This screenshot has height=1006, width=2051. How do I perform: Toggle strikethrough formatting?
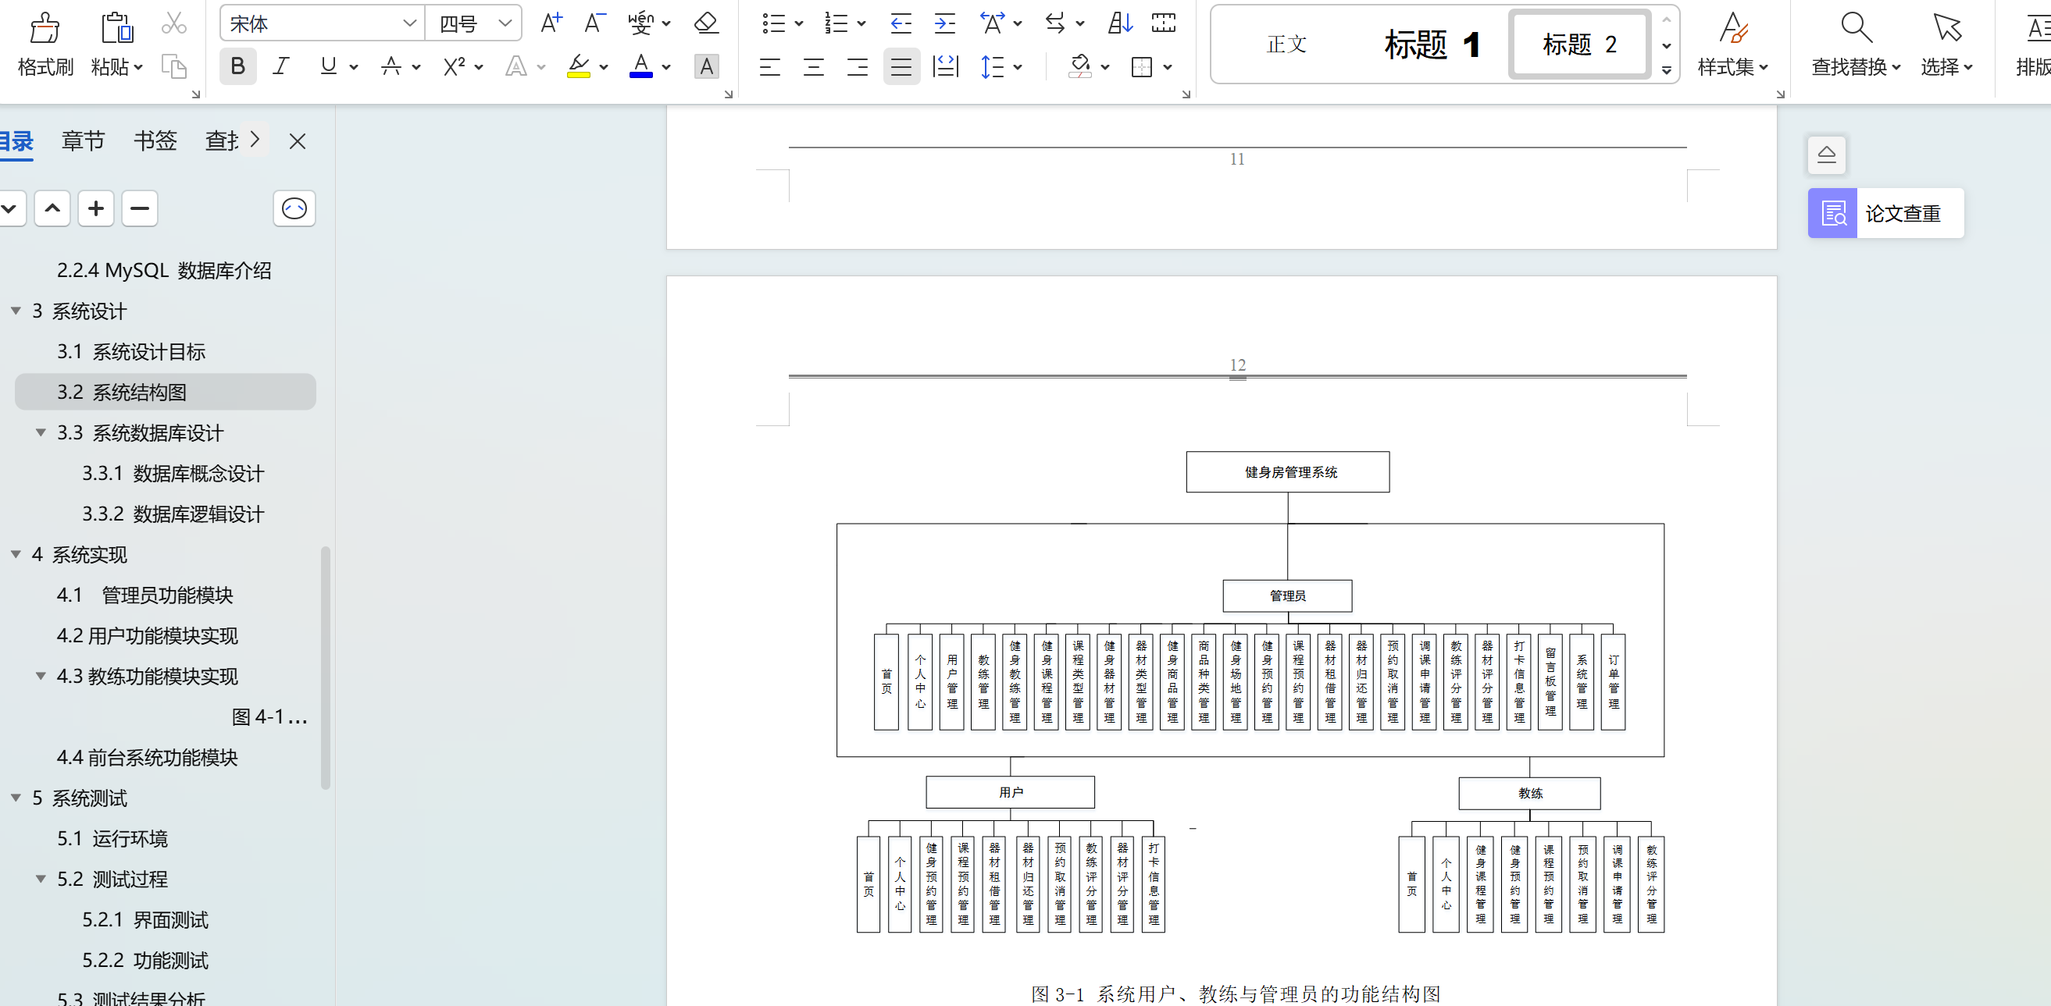click(x=391, y=66)
